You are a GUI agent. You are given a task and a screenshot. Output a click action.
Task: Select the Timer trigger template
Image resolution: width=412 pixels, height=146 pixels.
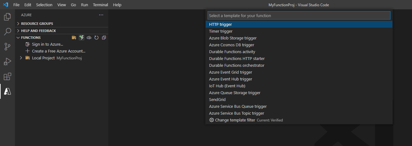pos(299,31)
